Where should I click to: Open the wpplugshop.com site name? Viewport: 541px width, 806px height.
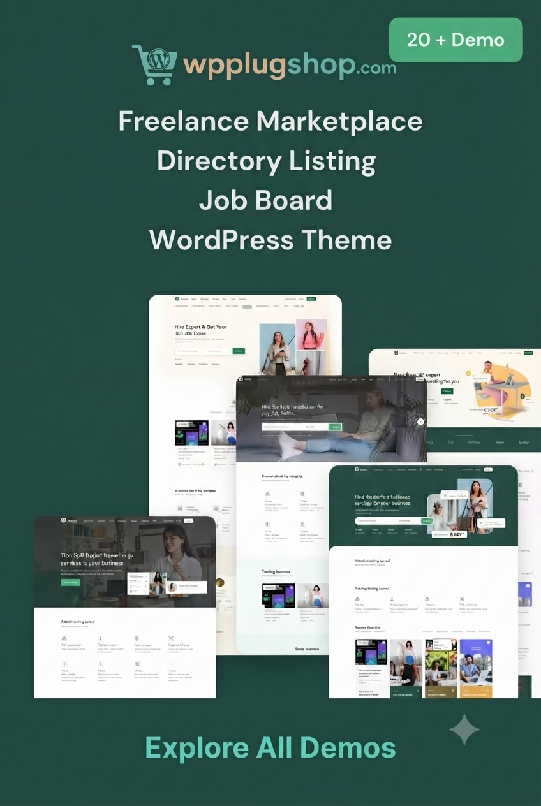(289, 65)
